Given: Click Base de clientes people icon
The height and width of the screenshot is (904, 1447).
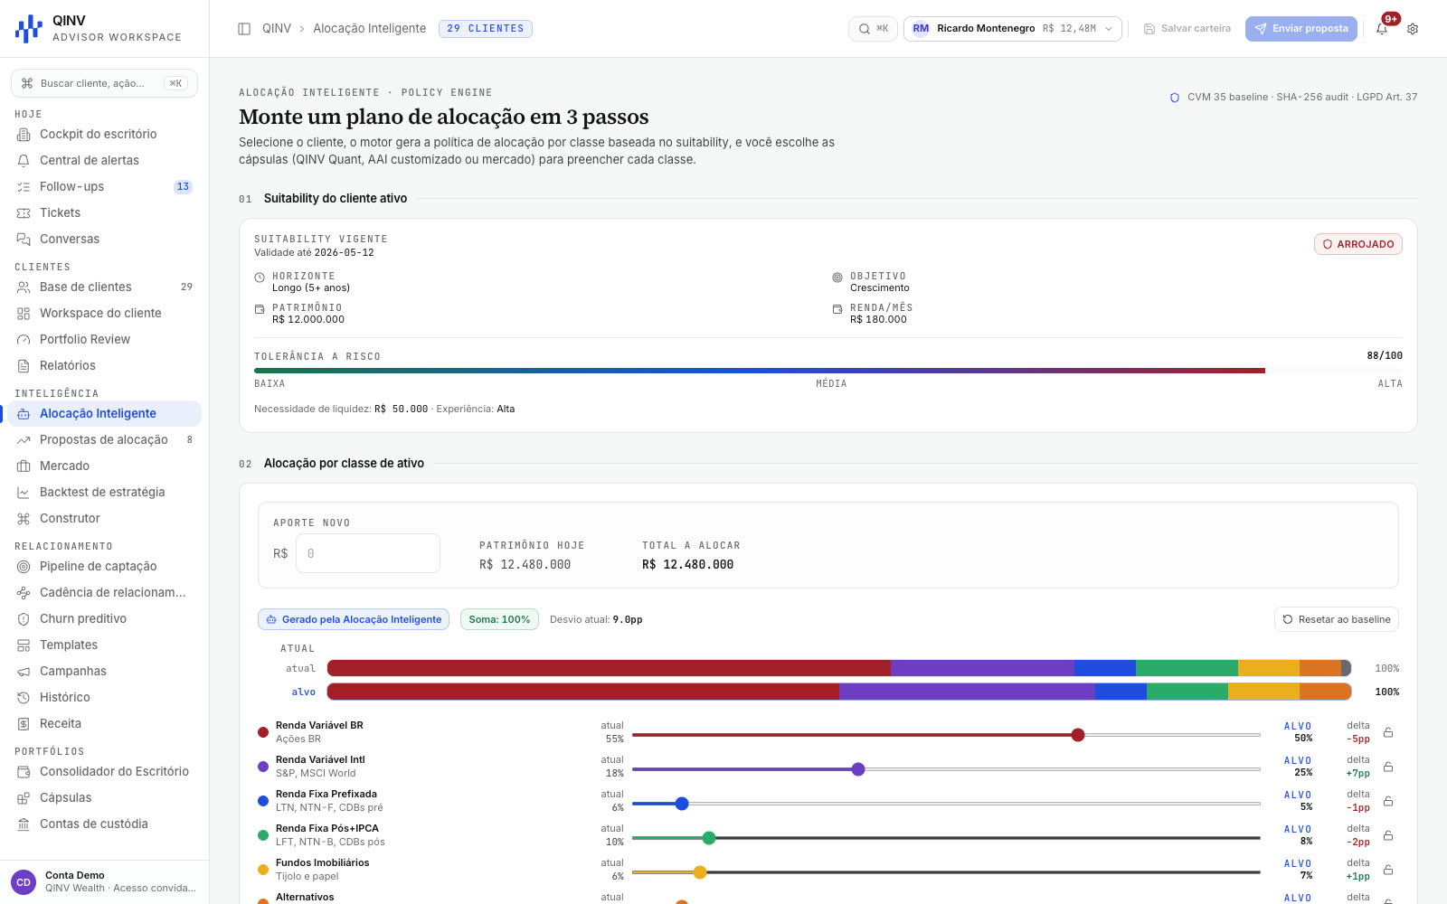Looking at the screenshot, I should (24, 287).
